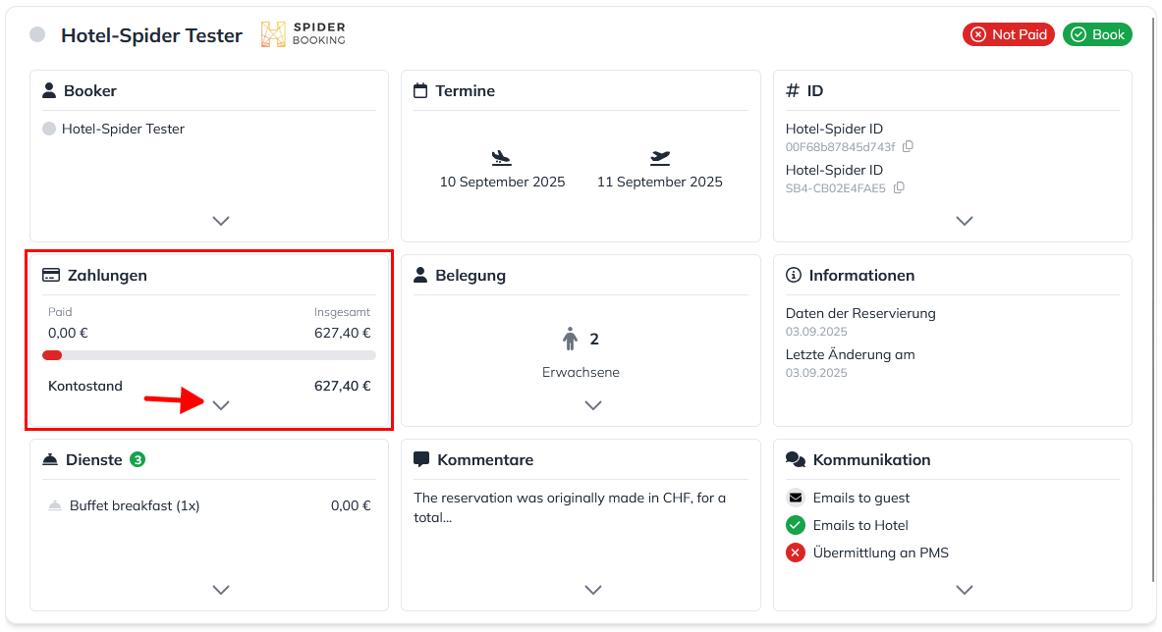Expand the Booker card details
The height and width of the screenshot is (632, 1162).
click(221, 221)
